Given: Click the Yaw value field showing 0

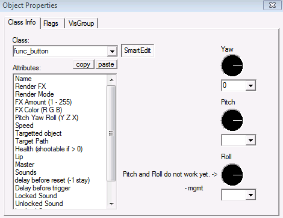Looking at the screenshot, I should (234, 86).
